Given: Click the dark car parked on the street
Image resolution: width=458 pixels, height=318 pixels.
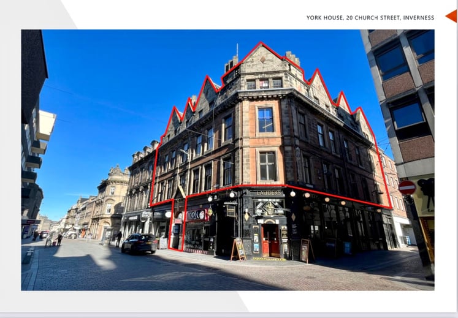Looking at the screenshot, I should [x=139, y=243].
